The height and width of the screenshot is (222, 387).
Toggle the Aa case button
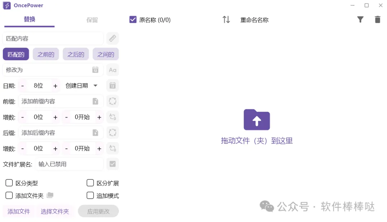click(113, 70)
